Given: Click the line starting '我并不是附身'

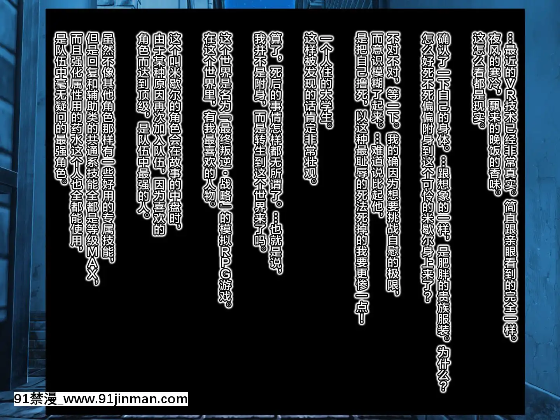Looking at the screenshot, I should pyautogui.click(x=261, y=142).
